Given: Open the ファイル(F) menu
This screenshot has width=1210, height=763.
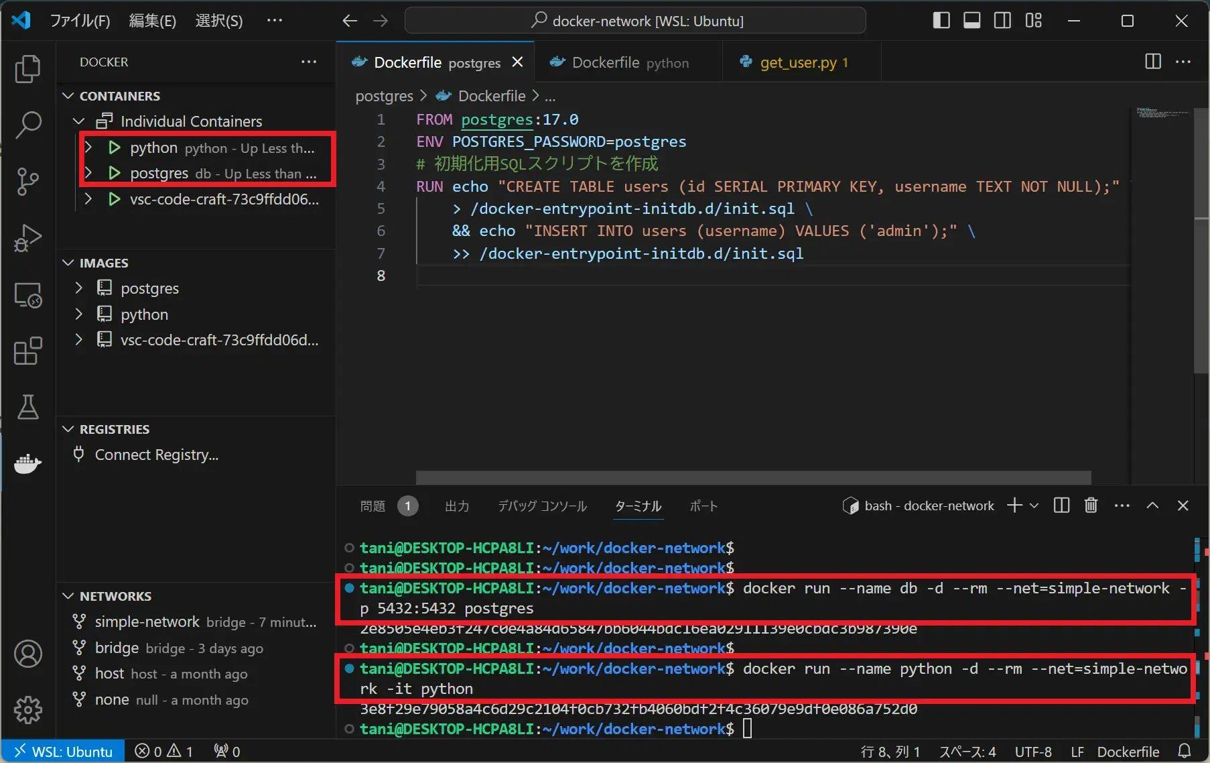Looking at the screenshot, I should pos(80,21).
